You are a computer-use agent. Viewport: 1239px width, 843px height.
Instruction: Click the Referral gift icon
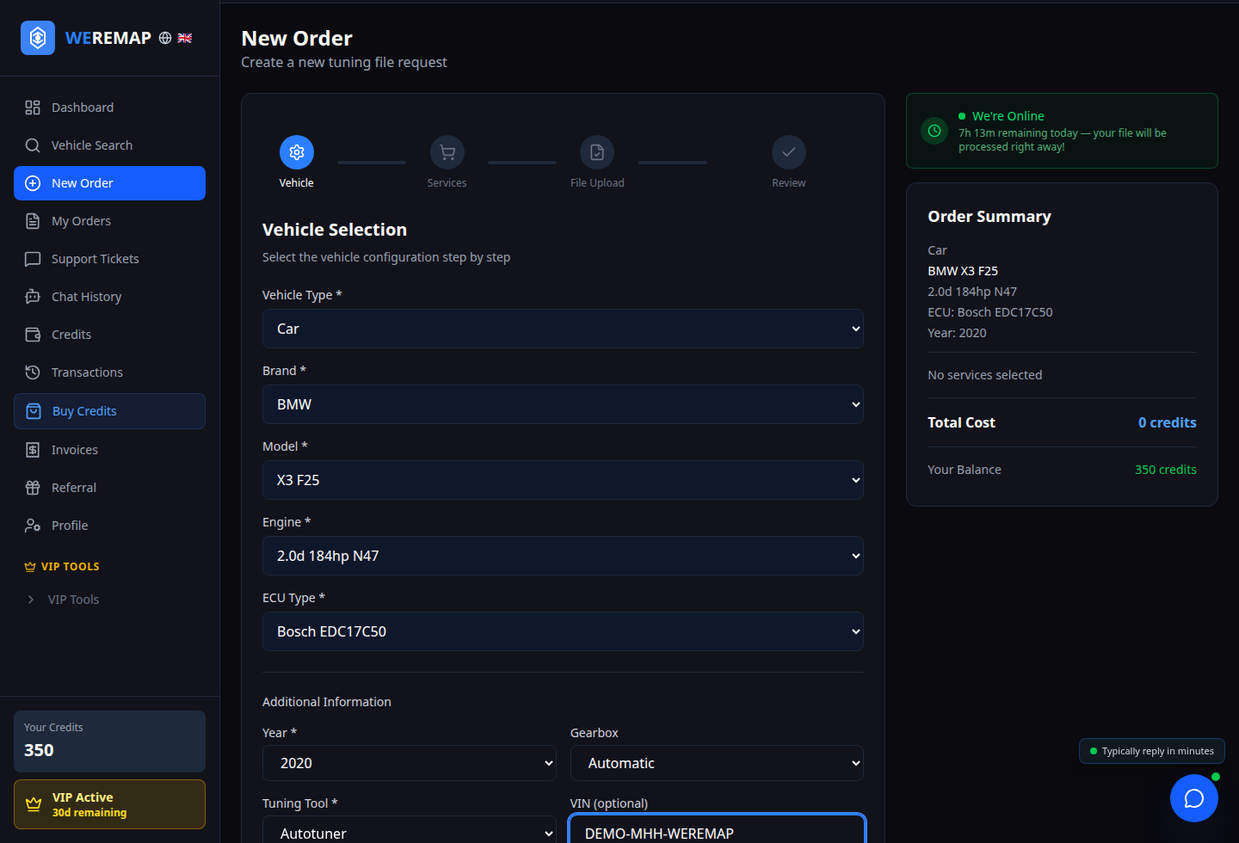33,488
